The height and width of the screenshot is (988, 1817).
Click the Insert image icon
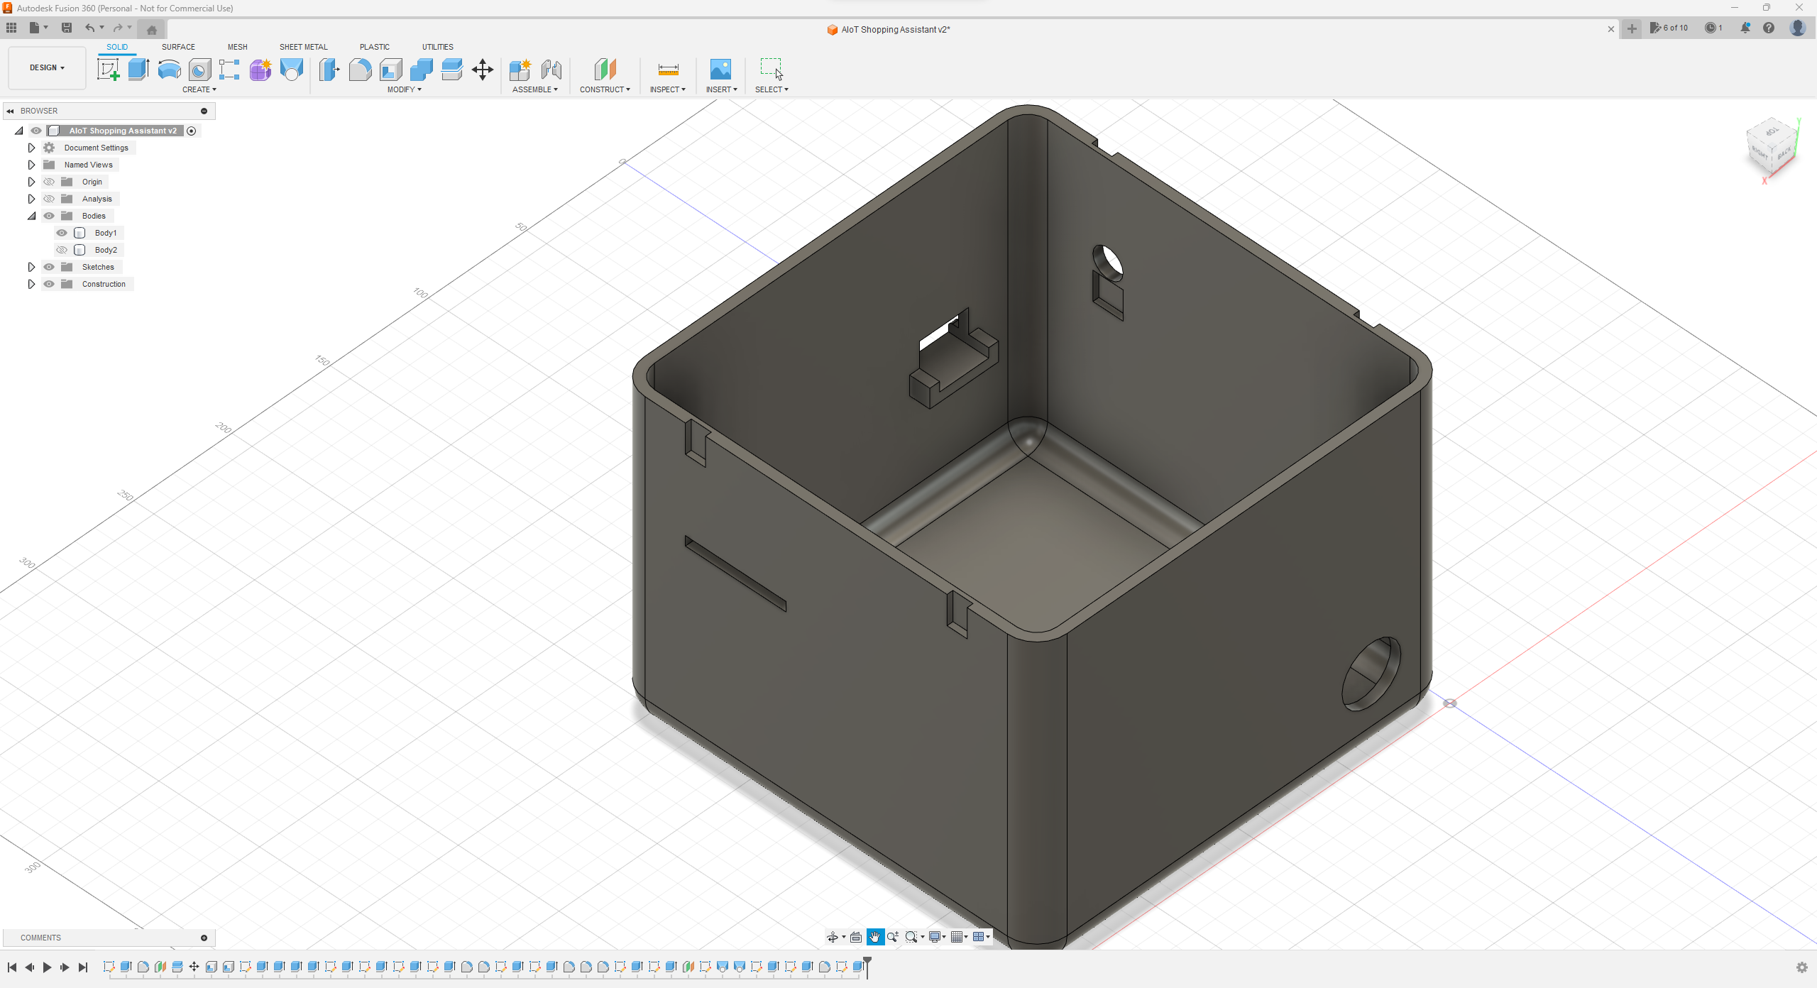[720, 70]
